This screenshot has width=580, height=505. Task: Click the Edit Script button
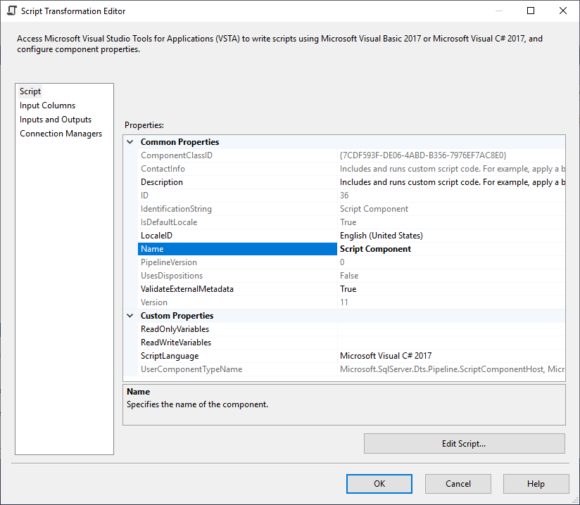[x=464, y=443]
